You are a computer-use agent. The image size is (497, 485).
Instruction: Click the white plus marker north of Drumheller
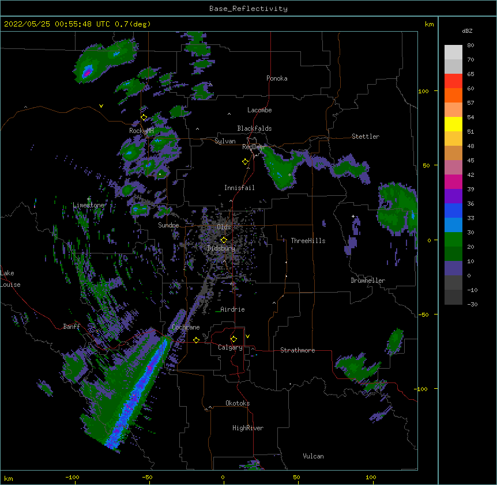tap(353, 217)
